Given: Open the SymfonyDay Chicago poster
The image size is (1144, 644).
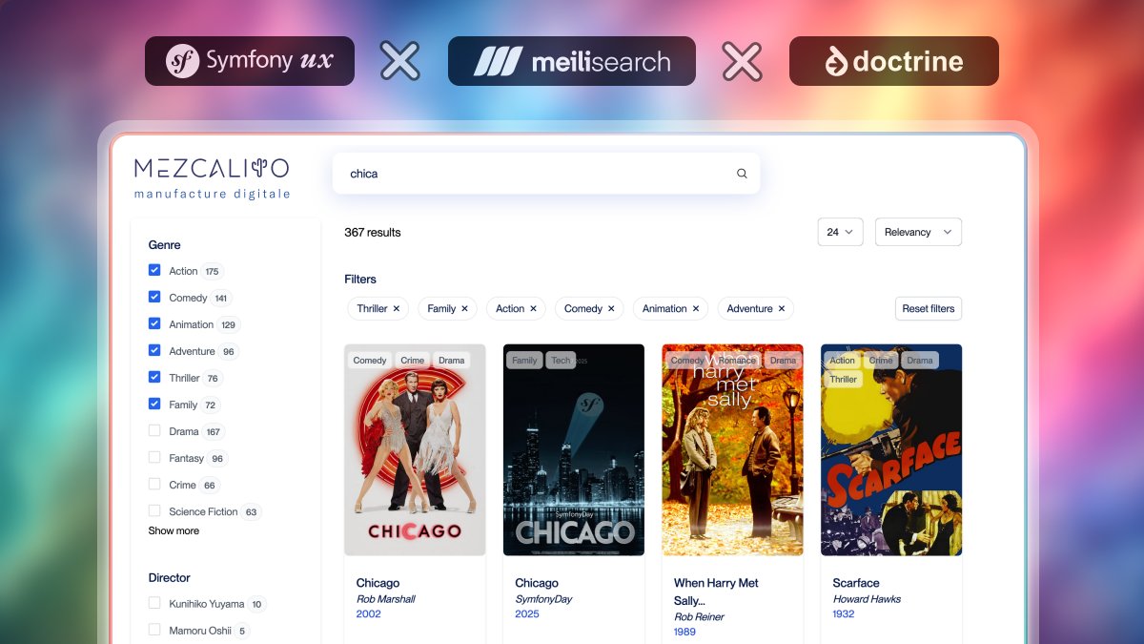Looking at the screenshot, I should pos(574,450).
